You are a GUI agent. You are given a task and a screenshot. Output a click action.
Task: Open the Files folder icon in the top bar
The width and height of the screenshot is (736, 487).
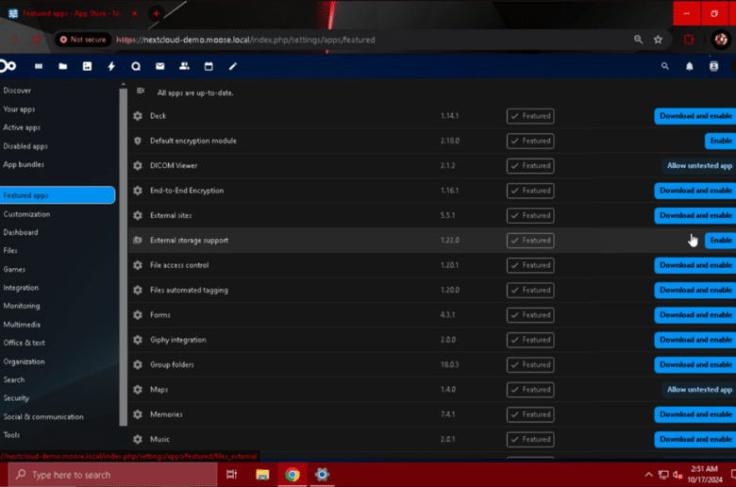click(x=63, y=66)
